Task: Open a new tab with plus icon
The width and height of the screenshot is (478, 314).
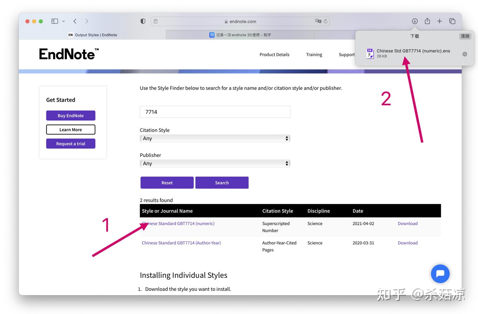Action: pyautogui.click(x=439, y=21)
